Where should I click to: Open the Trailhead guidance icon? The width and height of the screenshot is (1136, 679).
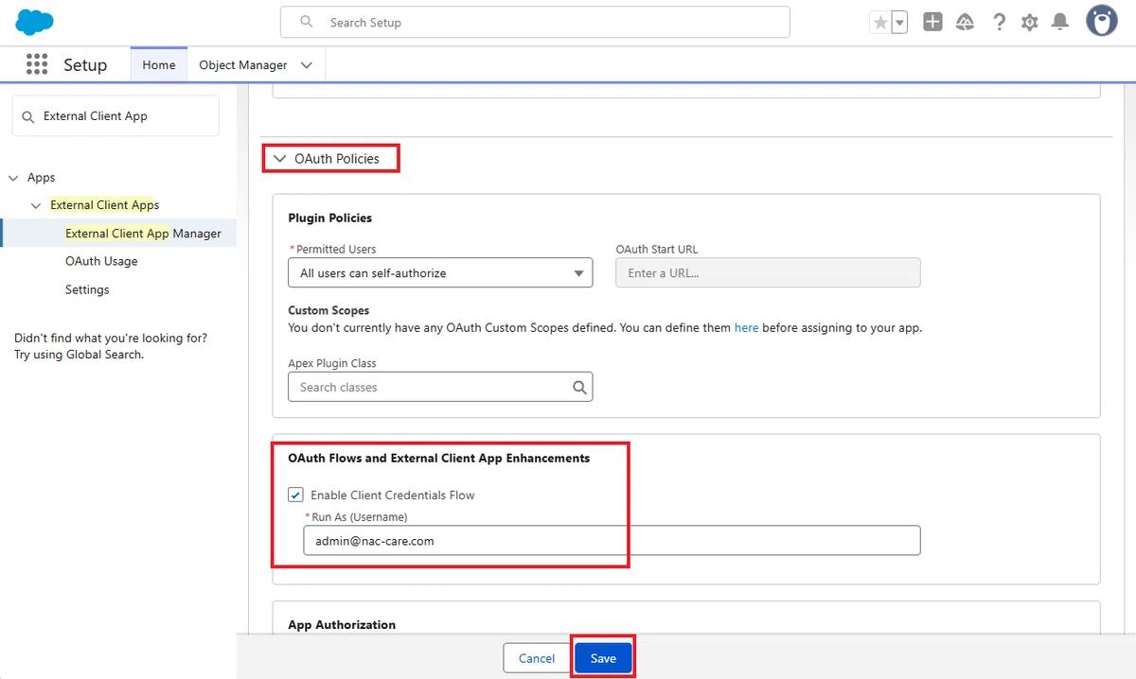(966, 23)
